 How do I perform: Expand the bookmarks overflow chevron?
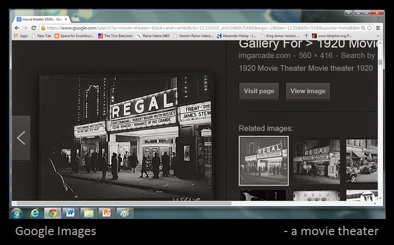coord(378,36)
